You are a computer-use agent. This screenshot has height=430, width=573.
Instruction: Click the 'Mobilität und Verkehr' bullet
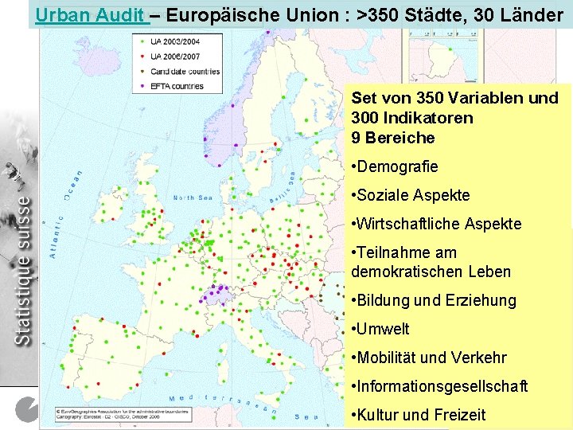click(x=429, y=358)
